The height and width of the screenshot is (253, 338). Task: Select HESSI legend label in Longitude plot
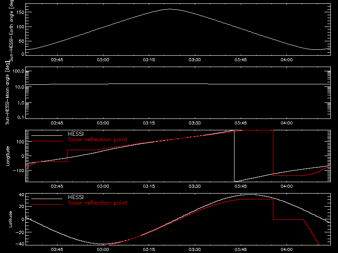76,134
